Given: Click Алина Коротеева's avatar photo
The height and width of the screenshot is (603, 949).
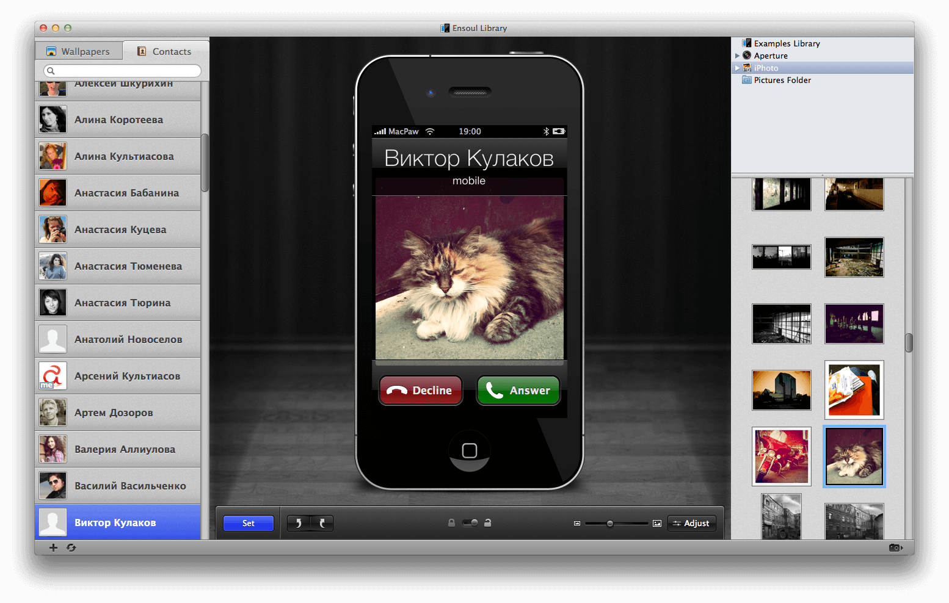Looking at the screenshot, I should coord(53,120).
